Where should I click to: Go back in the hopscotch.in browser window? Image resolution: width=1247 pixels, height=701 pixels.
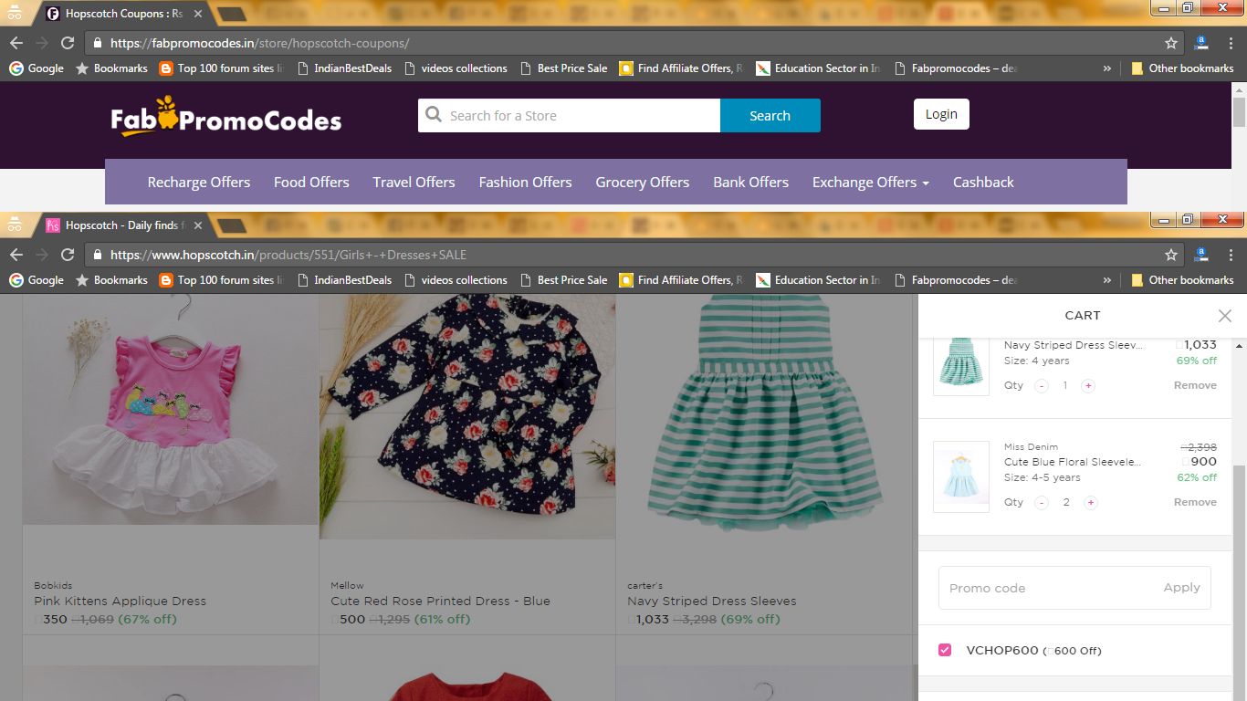(16, 255)
